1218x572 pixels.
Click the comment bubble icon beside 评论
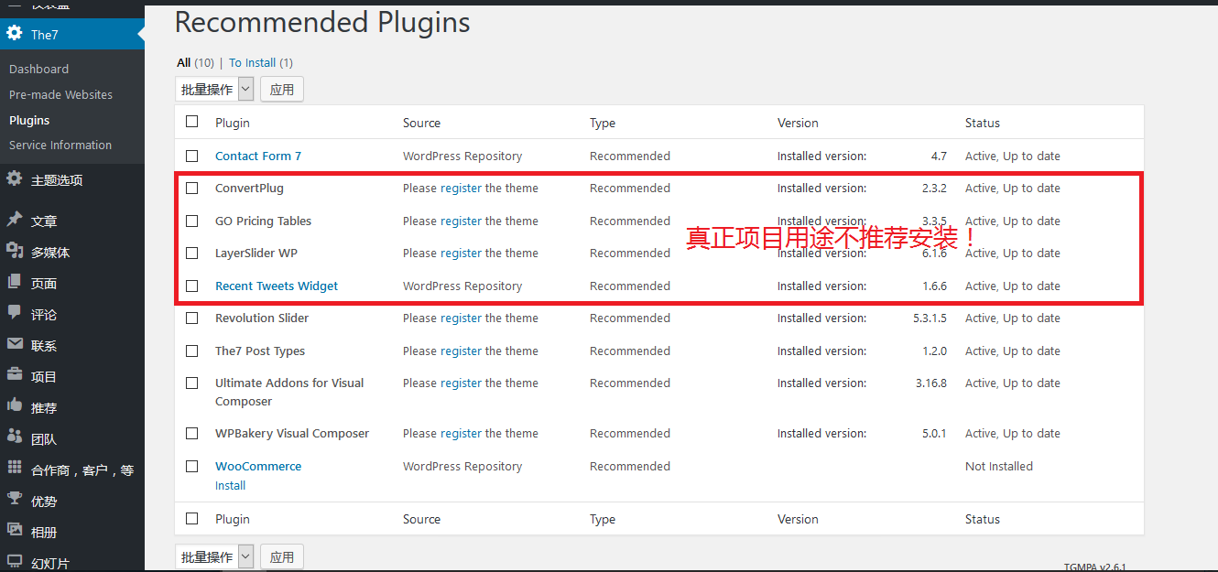[x=15, y=314]
